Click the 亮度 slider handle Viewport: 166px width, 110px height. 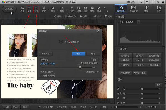click(142, 89)
